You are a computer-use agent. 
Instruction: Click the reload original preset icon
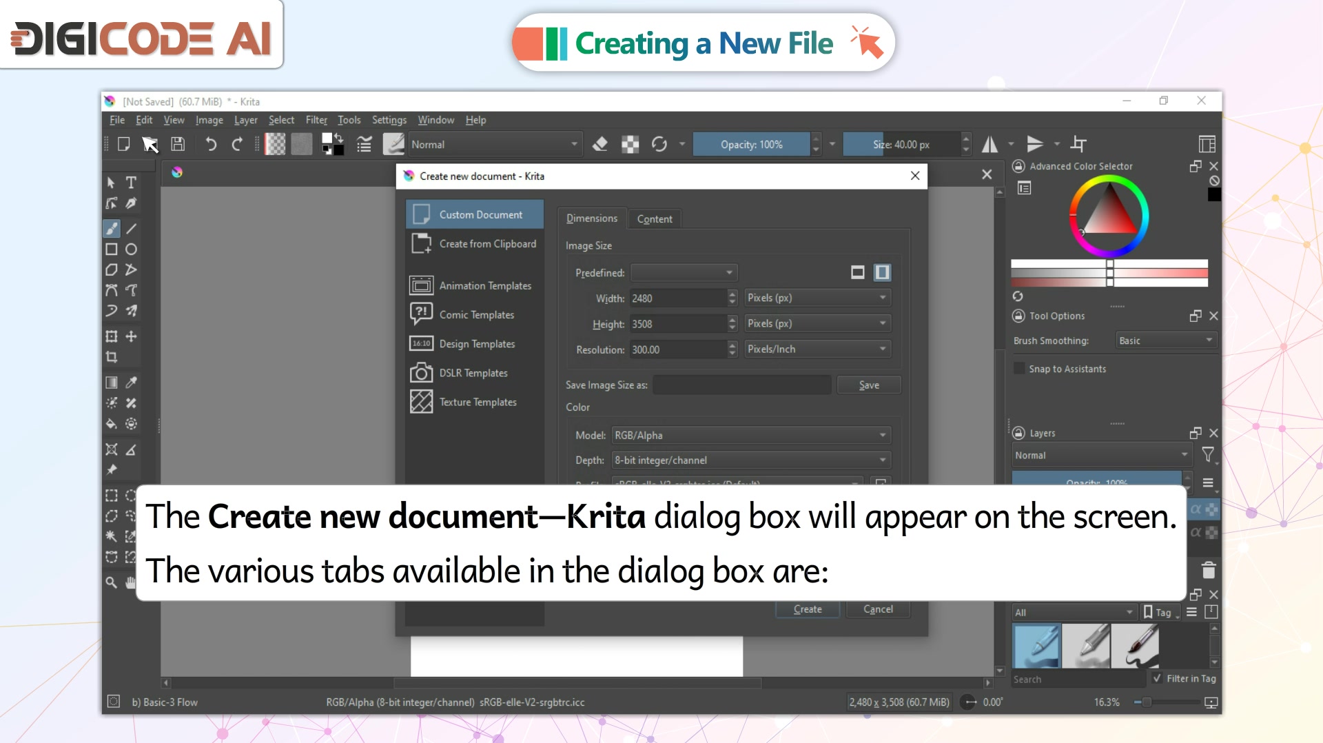(659, 144)
